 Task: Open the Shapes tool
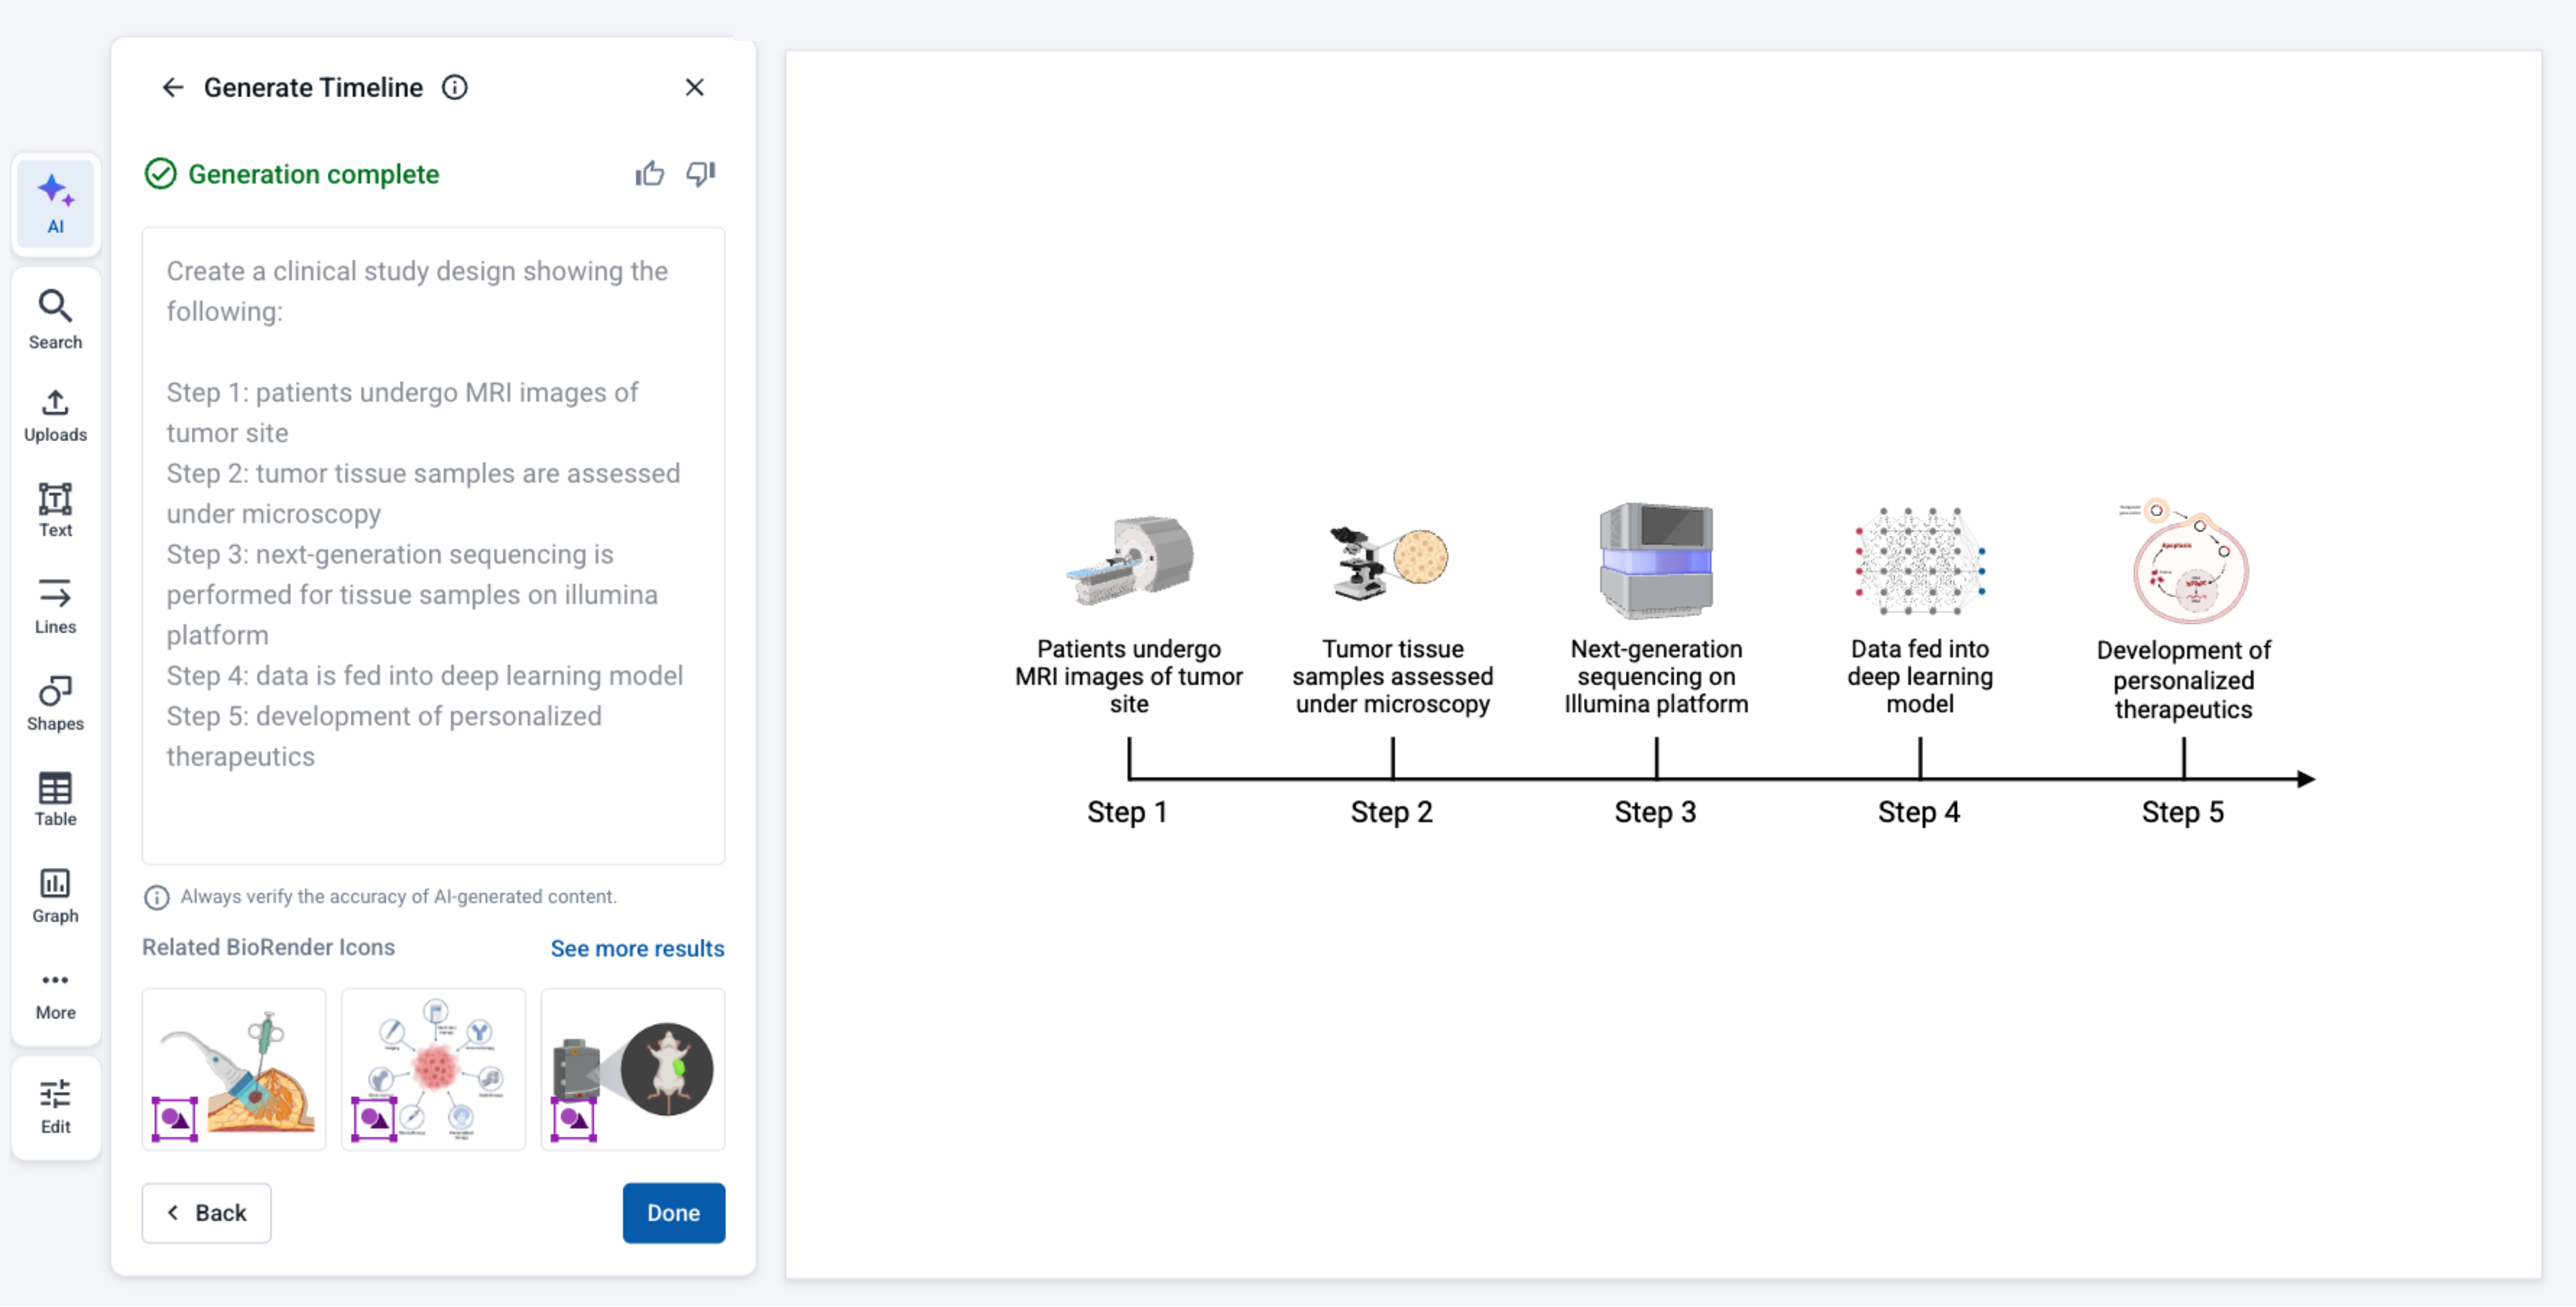pos(55,703)
